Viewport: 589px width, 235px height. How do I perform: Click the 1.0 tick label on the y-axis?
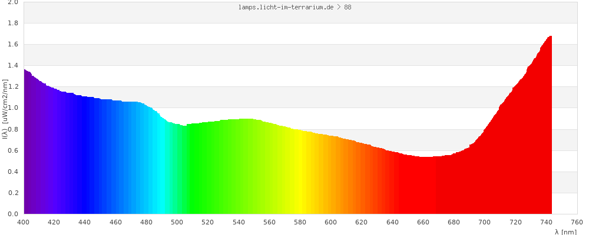pyautogui.click(x=12, y=108)
